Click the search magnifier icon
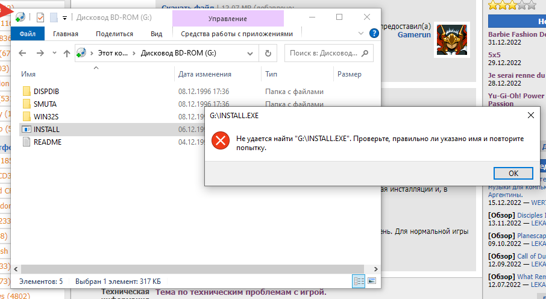Viewport: 546px width, 299px height. (365, 53)
